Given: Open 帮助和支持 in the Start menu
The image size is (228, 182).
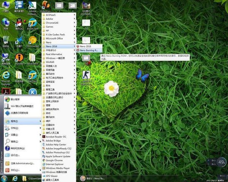Looking at the screenshot, I should pyautogui.click(x=18, y=148).
